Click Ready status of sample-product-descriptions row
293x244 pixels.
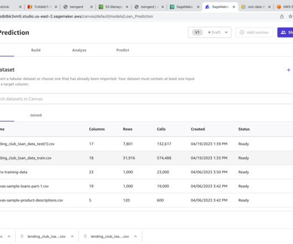coord(243,200)
